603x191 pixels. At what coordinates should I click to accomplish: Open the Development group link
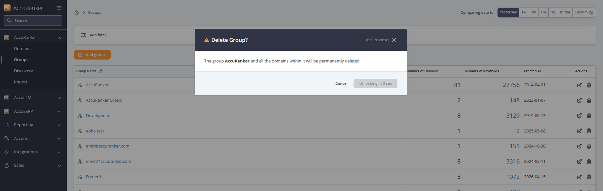pos(99,116)
